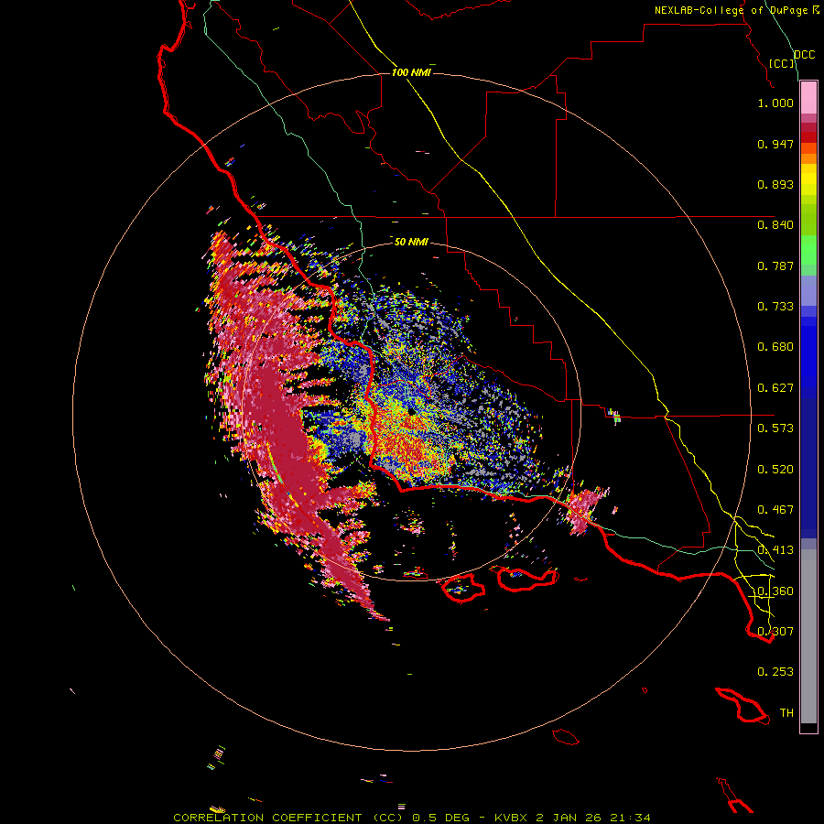
Task: Click the DCC product label
Action: click(x=805, y=55)
